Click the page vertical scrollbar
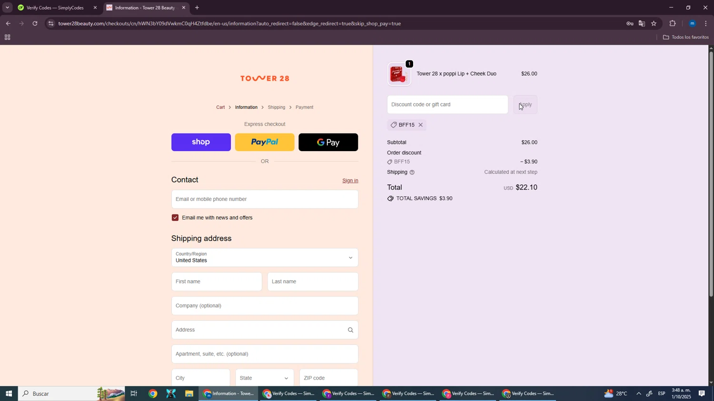Screen dimensions: 714x401 (x=711, y=174)
